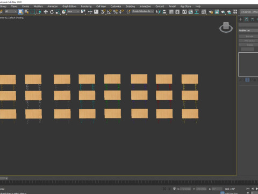Click Use Pivot Point Center icon

83,12
